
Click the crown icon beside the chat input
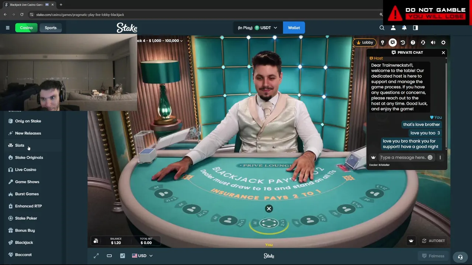[373, 158]
